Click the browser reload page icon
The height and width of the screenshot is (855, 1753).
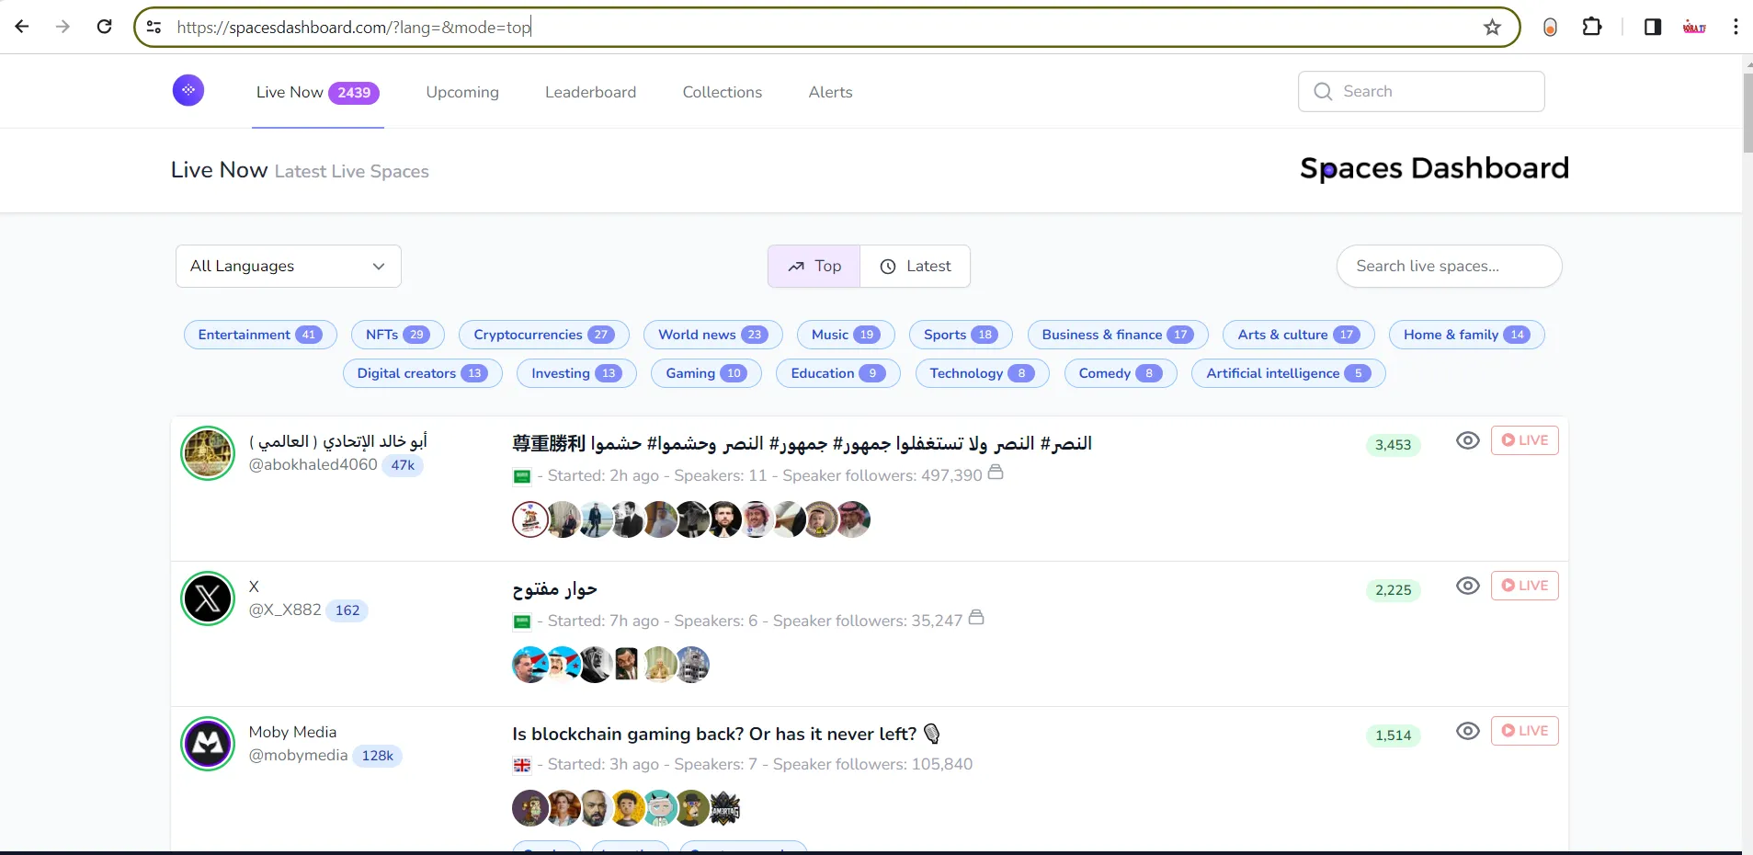coord(105,27)
